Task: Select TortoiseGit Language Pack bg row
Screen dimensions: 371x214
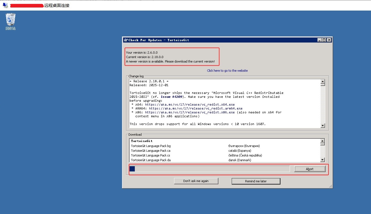Action: (225, 146)
